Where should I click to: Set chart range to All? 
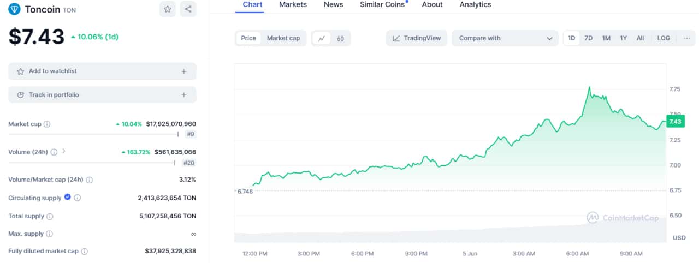coord(640,38)
